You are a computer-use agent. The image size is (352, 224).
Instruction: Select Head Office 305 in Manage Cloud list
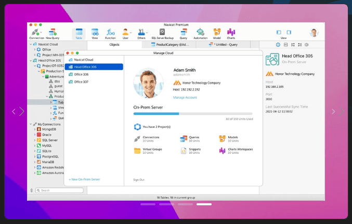94,67
